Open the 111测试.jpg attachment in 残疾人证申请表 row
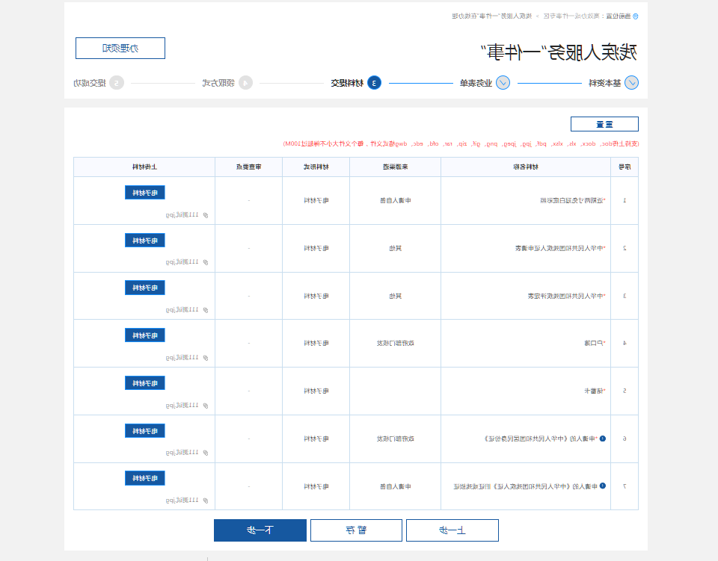718x561 pixels. tap(182, 262)
